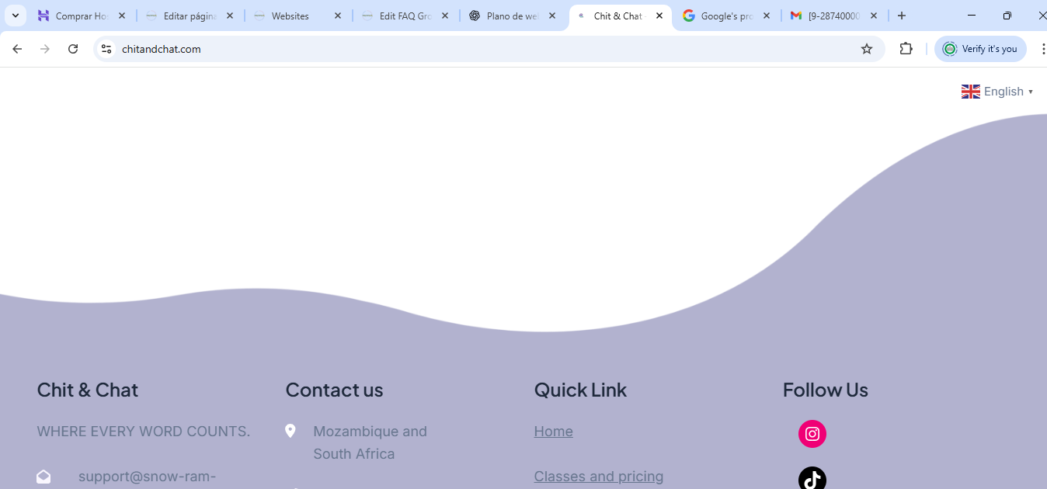Screen dimensions: 1047x489
Task: Open the Extensions puzzle icon
Action: [906, 49]
